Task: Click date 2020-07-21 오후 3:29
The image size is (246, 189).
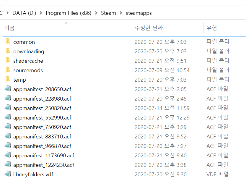Action: (161, 127)
